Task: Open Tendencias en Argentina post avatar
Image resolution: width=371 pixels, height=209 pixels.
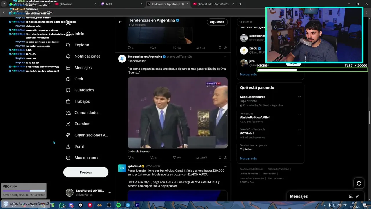Action: pos(122,59)
